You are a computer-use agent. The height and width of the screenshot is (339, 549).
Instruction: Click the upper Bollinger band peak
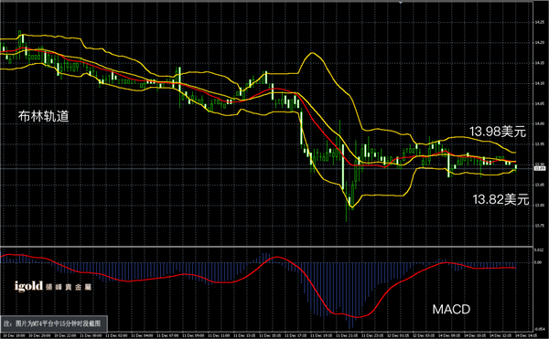[312, 53]
